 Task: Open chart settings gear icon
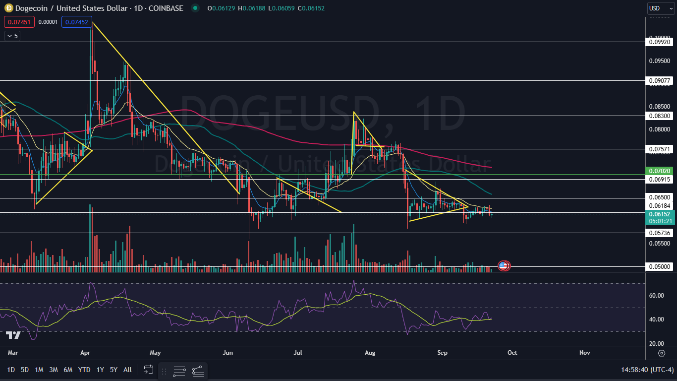[662, 353]
